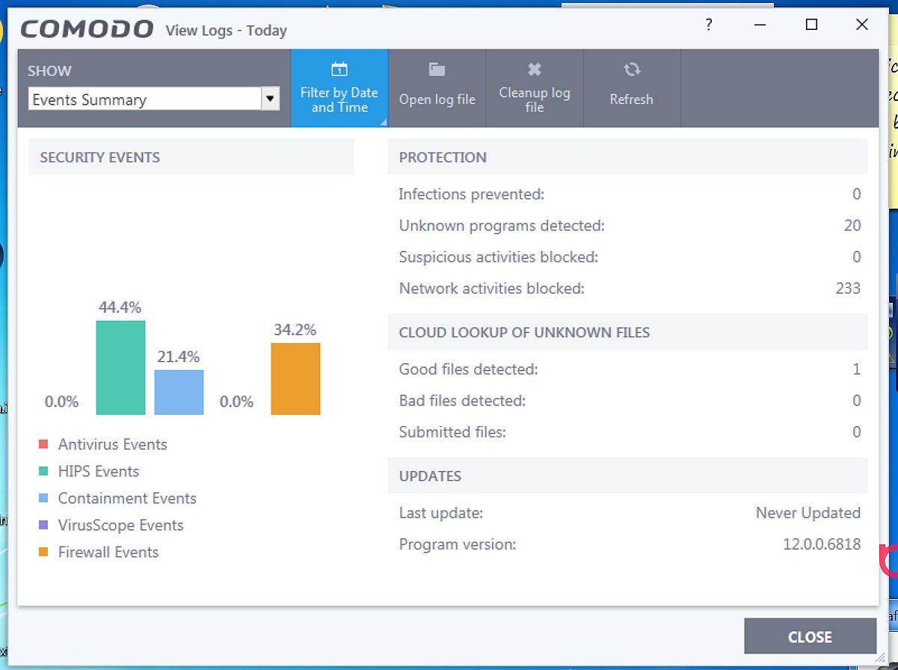Click the HIPS Events green legend square

[43, 472]
